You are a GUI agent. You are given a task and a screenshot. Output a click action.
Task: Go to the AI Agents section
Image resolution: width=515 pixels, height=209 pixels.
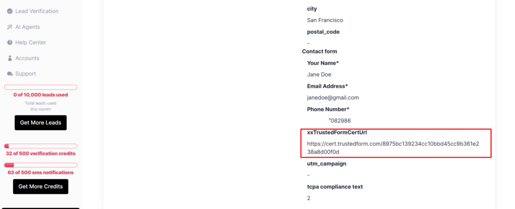(x=28, y=27)
